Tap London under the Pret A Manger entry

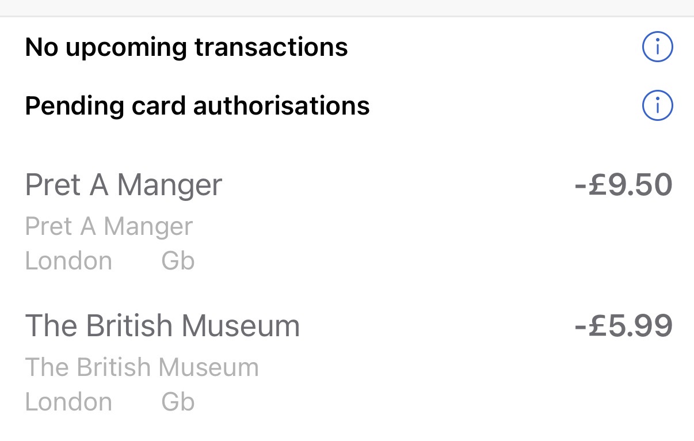click(x=68, y=261)
